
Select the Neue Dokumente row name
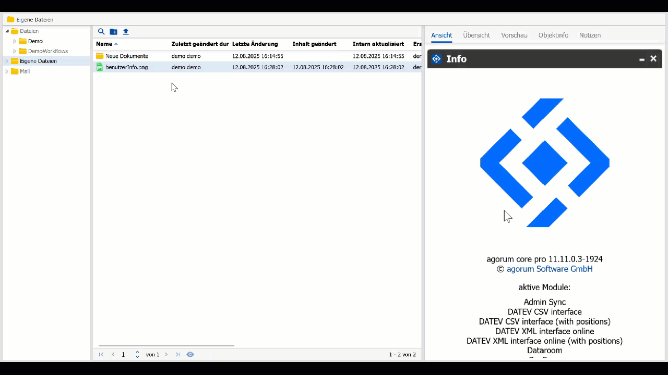127,56
